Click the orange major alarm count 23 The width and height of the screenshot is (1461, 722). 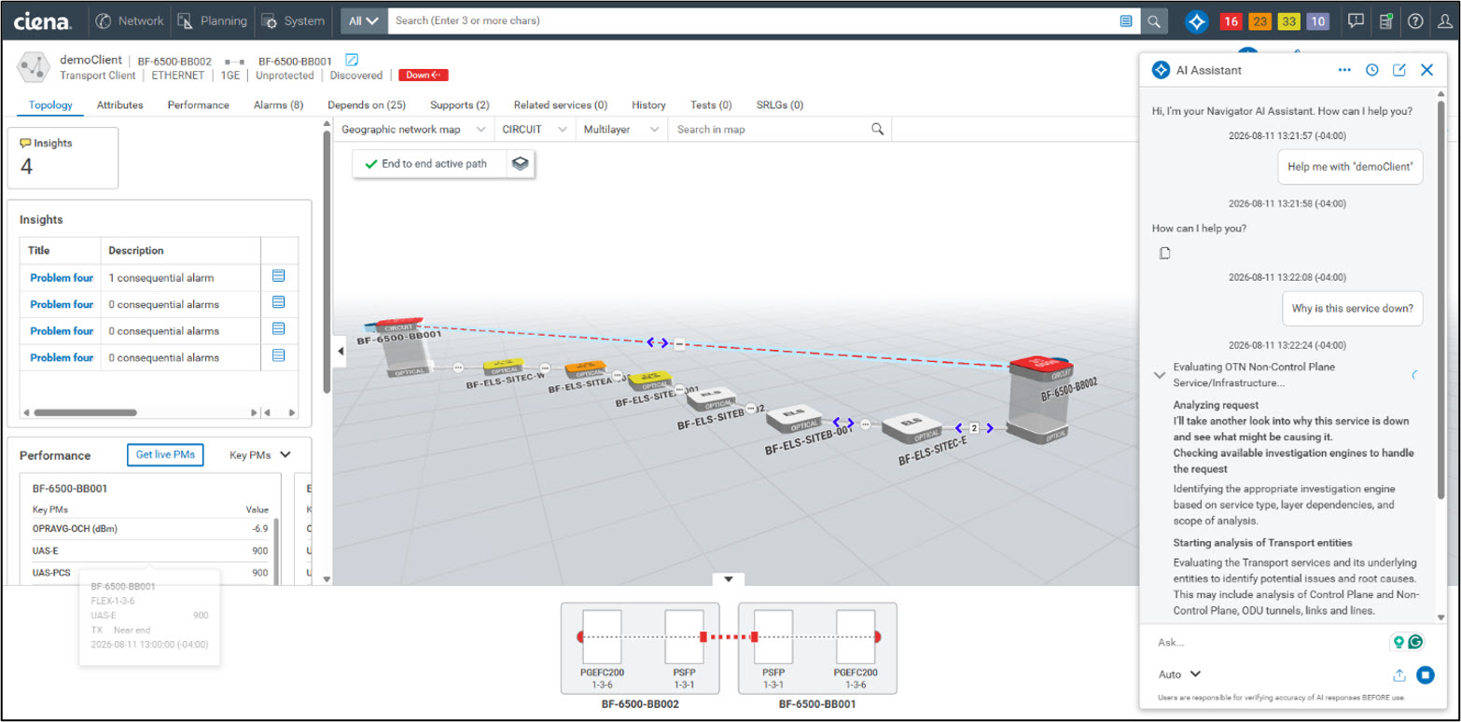[x=1259, y=21]
